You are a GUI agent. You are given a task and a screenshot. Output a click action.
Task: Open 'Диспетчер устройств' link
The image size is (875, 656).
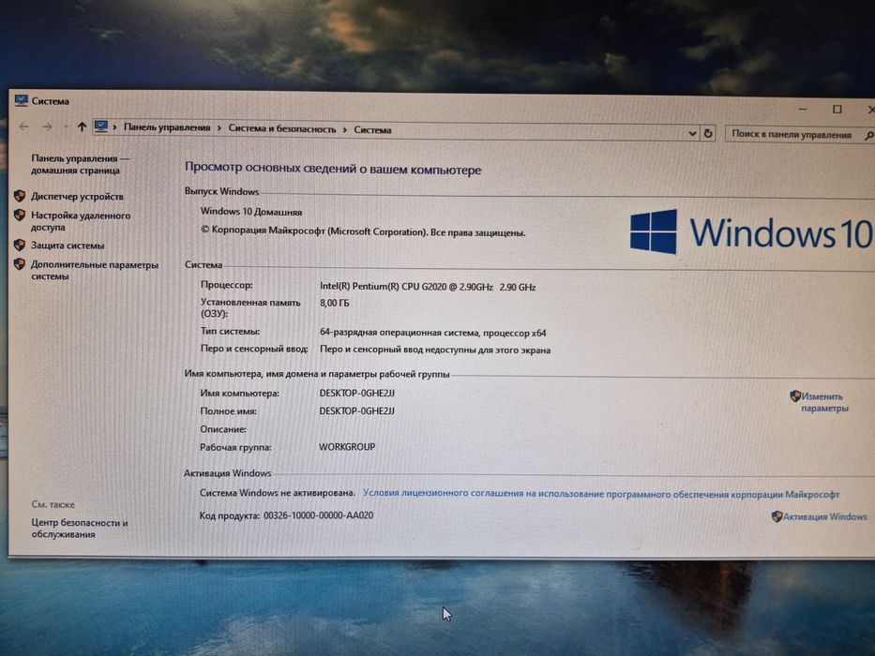[x=77, y=197]
